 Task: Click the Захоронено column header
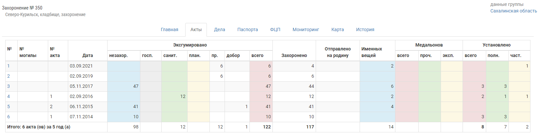coord(294,55)
